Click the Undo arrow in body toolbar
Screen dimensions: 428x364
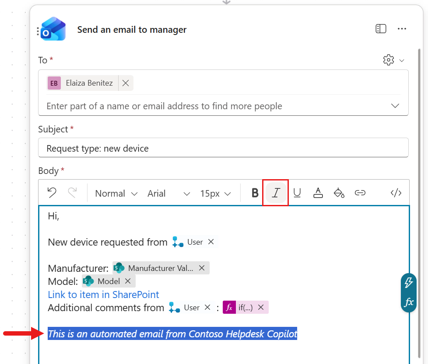pos(52,193)
